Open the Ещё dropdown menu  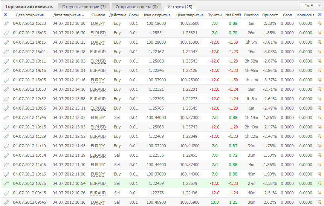[x=311, y=6]
